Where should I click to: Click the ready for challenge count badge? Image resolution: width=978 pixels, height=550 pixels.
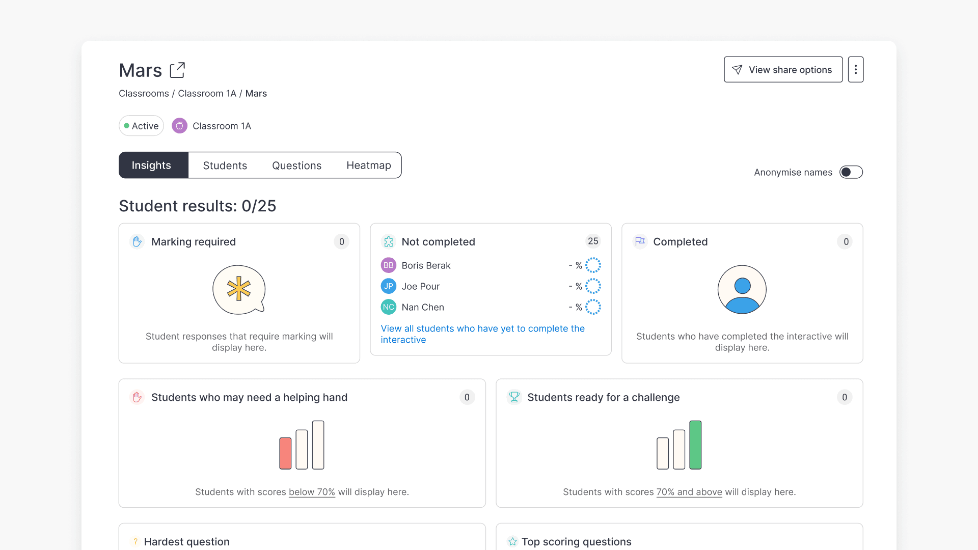click(x=845, y=397)
